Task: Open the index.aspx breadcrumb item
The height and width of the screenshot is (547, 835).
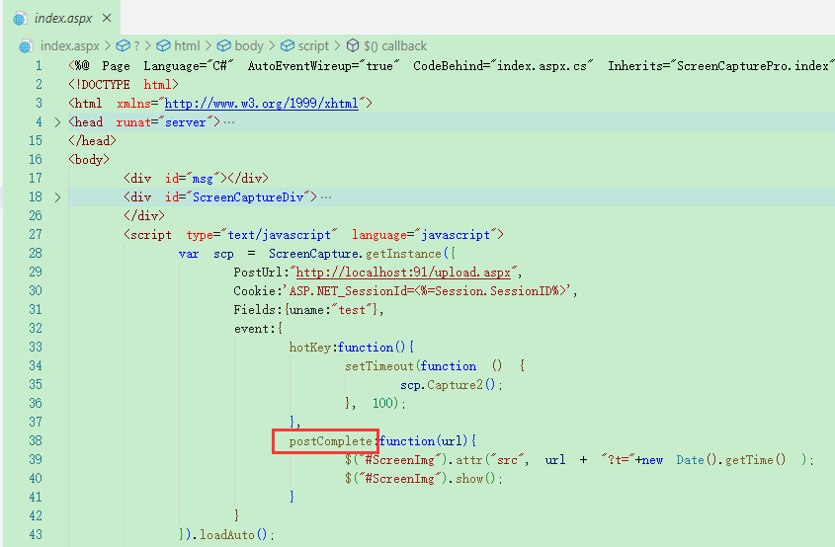Action: (x=70, y=46)
